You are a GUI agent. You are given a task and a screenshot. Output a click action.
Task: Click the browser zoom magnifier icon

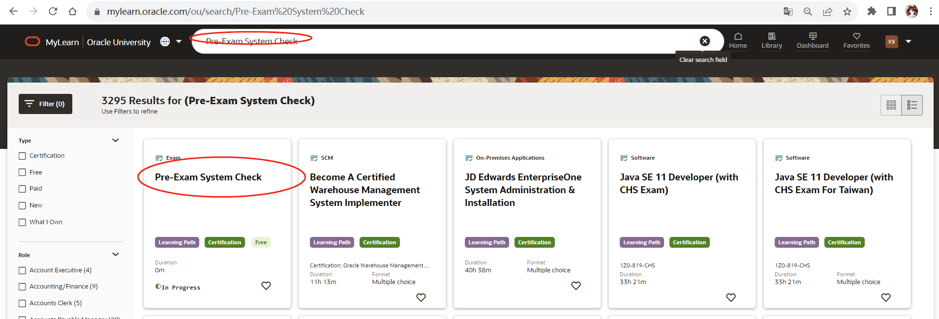[808, 11]
